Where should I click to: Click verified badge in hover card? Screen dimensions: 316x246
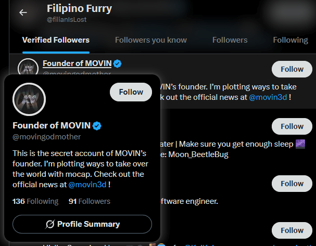point(97,126)
